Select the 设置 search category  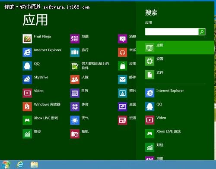[x=175, y=61]
